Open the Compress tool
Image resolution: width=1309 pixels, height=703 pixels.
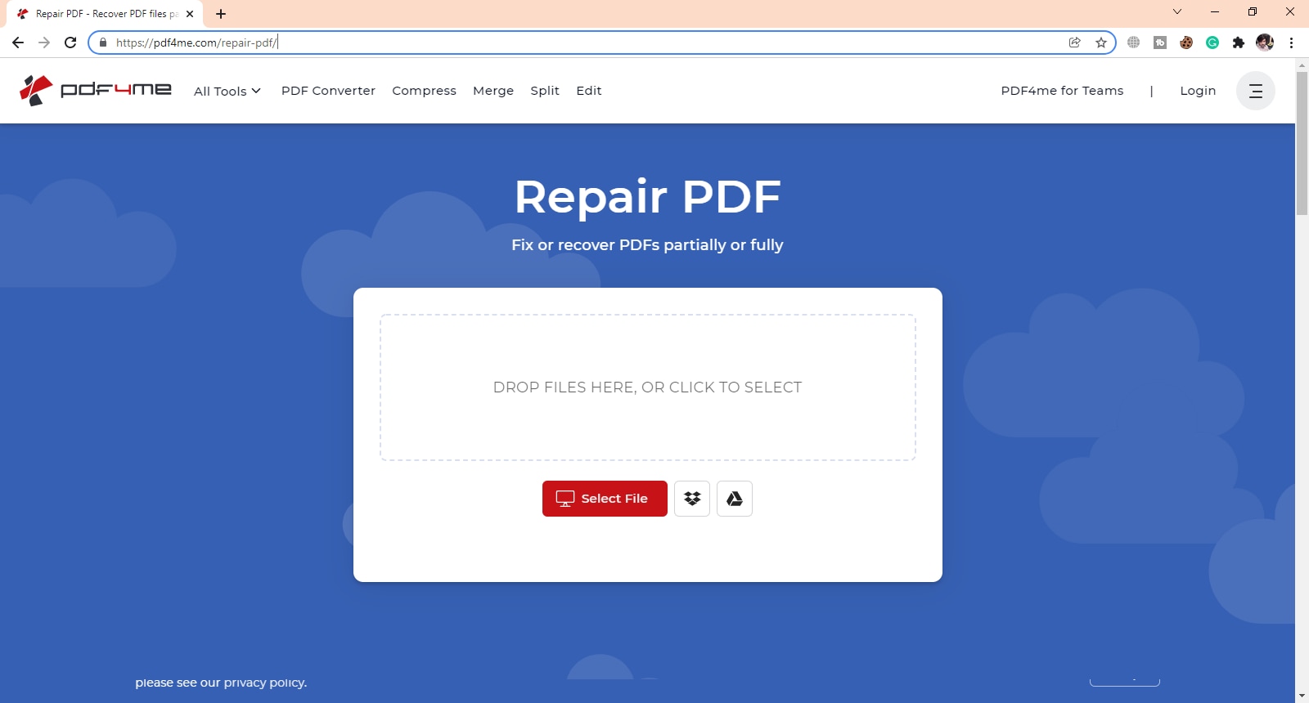(424, 91)
